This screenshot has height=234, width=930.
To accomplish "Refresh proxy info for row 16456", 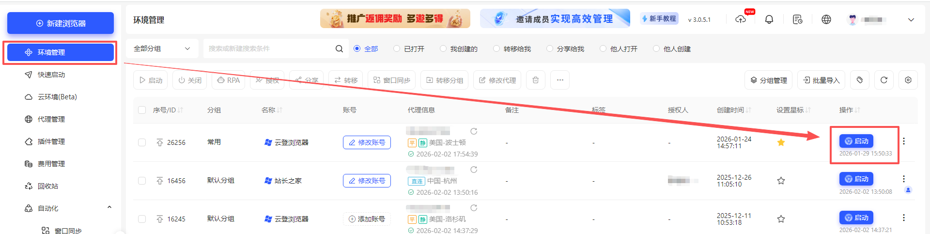I will (x=474, y=170).
